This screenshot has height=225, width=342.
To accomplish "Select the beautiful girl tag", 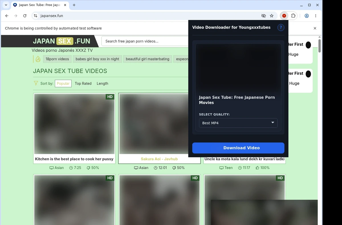I will point(148,59).
